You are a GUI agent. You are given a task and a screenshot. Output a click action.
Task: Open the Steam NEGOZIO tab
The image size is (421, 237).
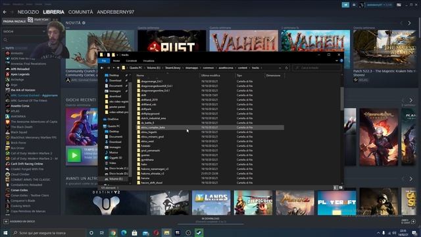point(28,12)
